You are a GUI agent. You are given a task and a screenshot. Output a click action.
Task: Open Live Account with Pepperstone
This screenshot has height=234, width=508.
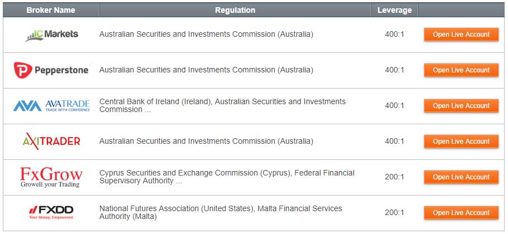(461, 70)
